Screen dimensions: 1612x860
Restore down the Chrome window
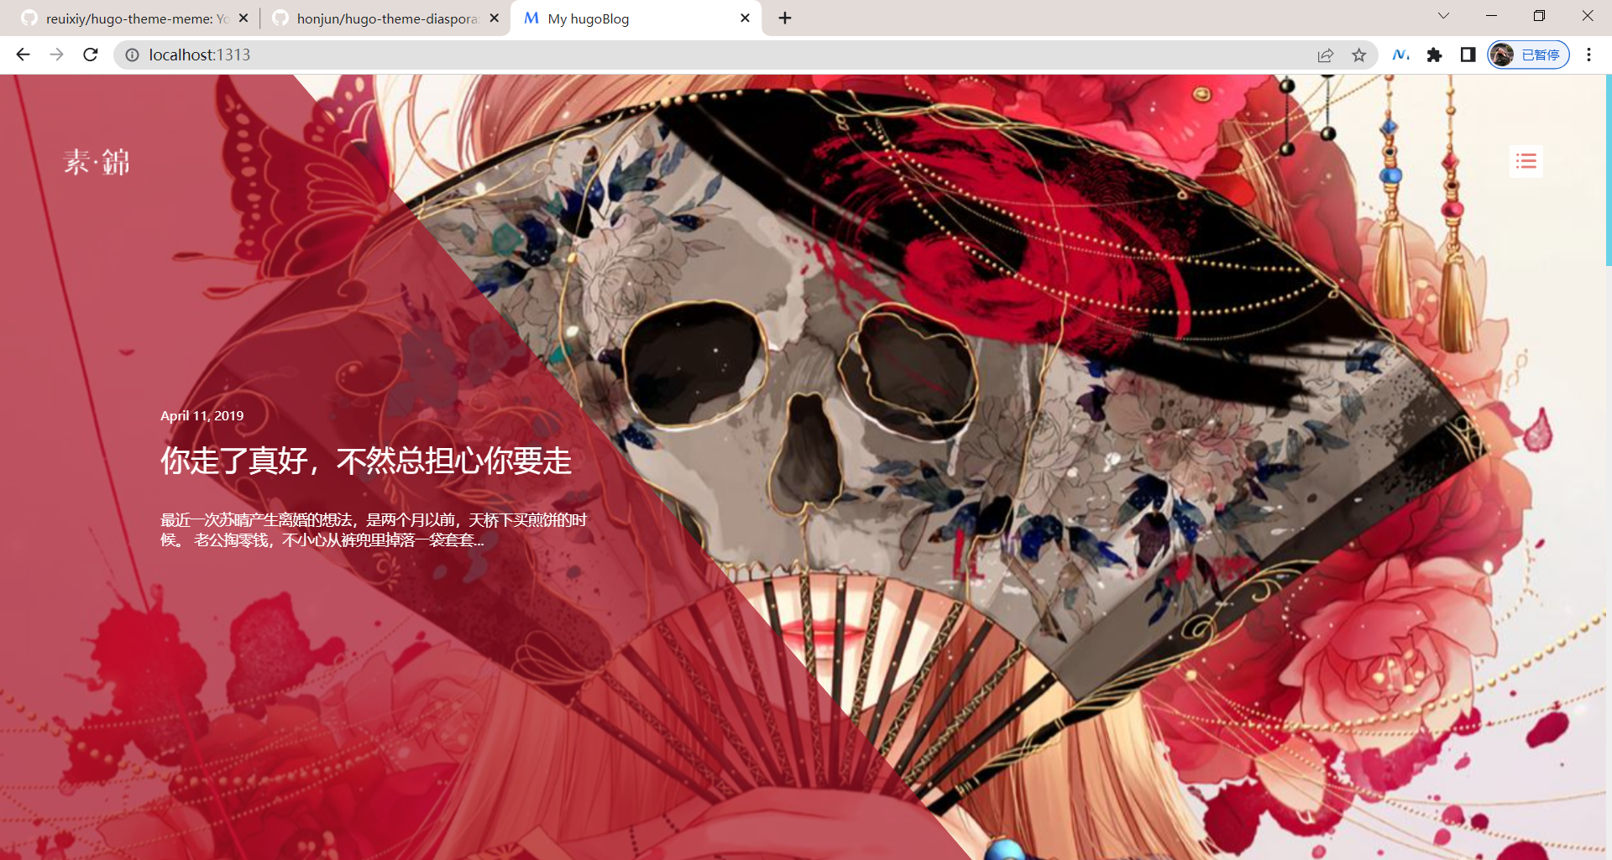[1539, 16]
